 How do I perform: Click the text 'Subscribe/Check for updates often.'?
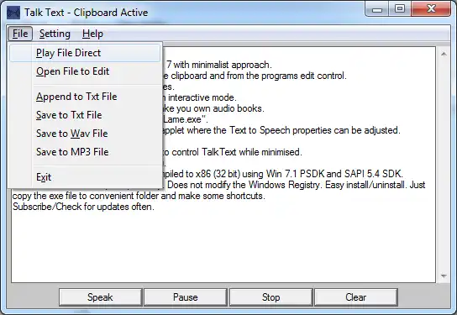tap(83, 207)
